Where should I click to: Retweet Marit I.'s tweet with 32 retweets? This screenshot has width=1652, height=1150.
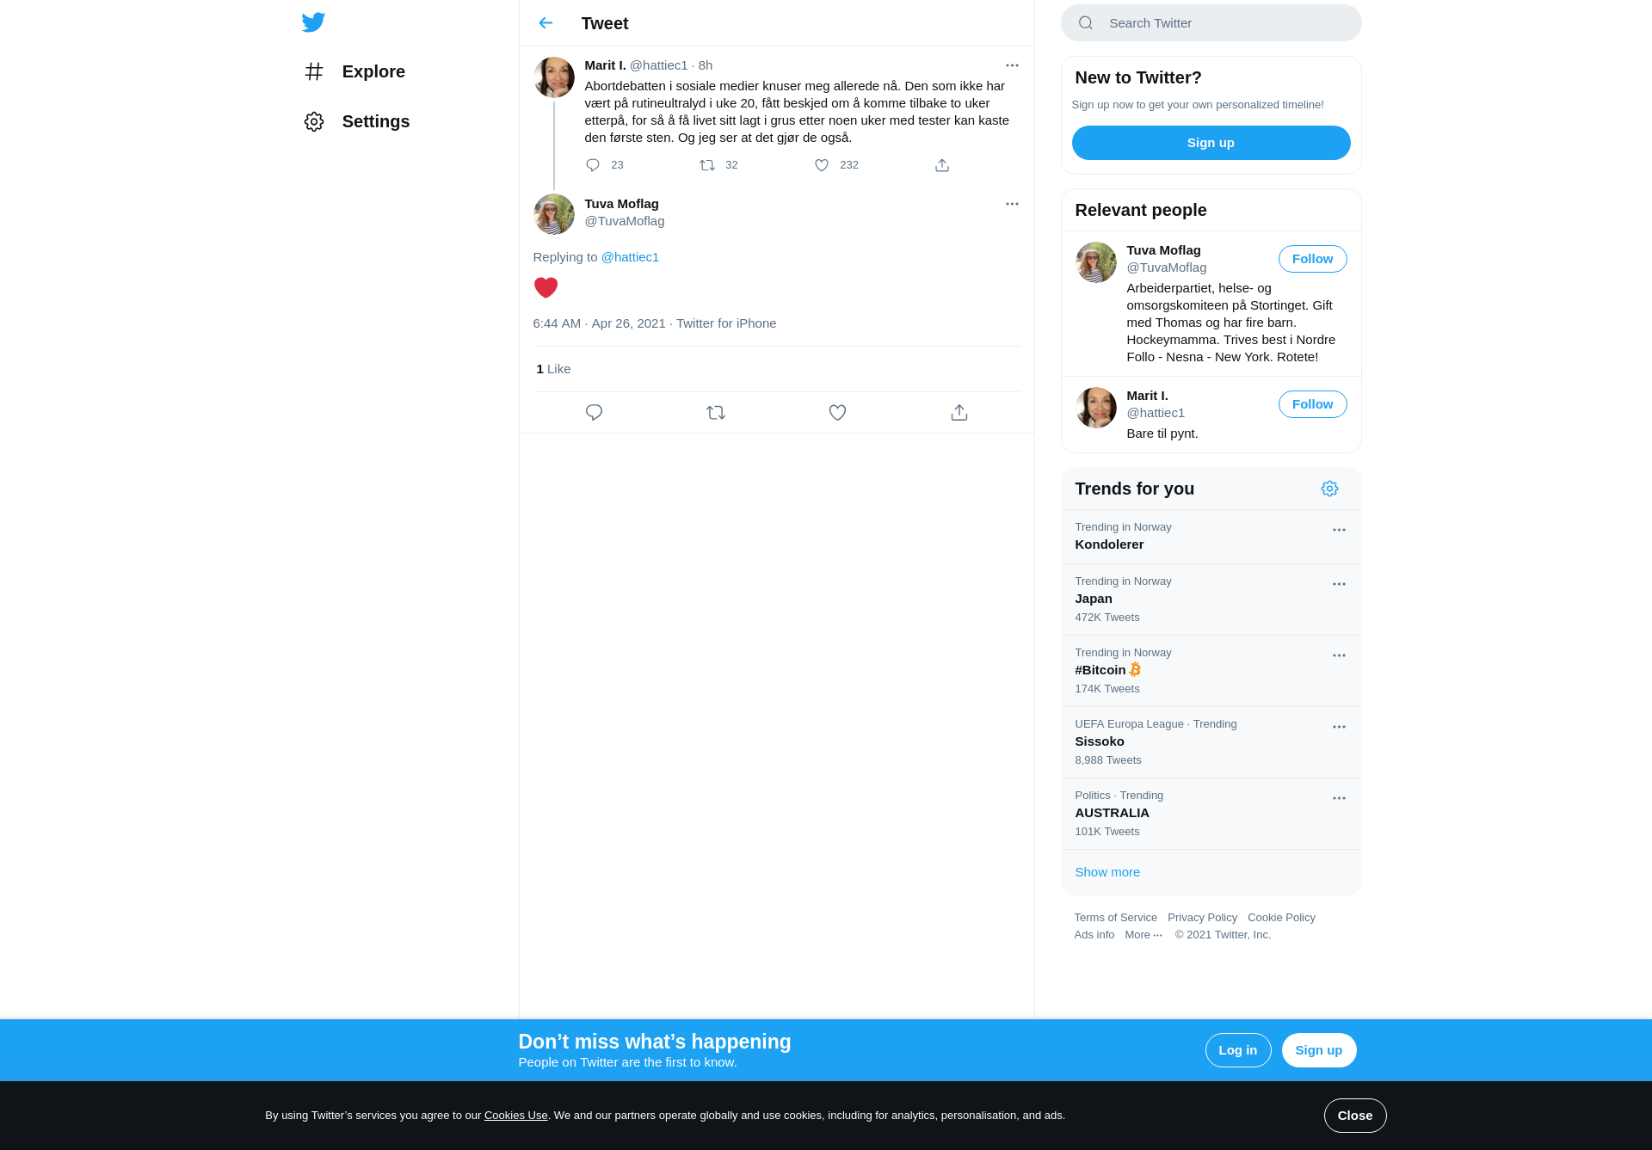coord(707,165)
